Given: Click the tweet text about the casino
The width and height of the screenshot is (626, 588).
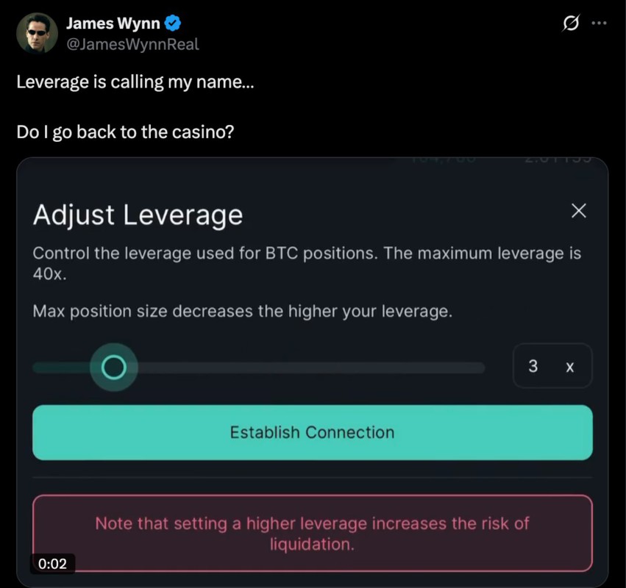Looking at the screenshot, I should pos(125,132).
